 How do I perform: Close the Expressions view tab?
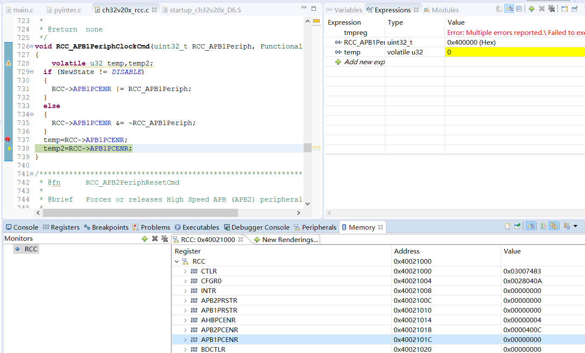coord(416,10)
